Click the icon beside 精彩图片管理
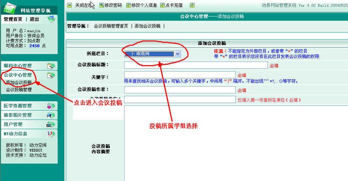The image size is (348, 181). pos(51,115)
